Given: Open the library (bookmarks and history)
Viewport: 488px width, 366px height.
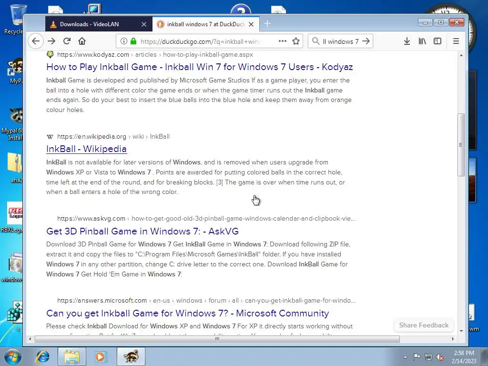Looking at the screenshot, I should (x=422, y=41).
